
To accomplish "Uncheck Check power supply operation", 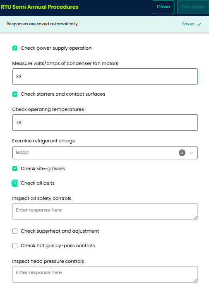I will (x=15, y=48).
